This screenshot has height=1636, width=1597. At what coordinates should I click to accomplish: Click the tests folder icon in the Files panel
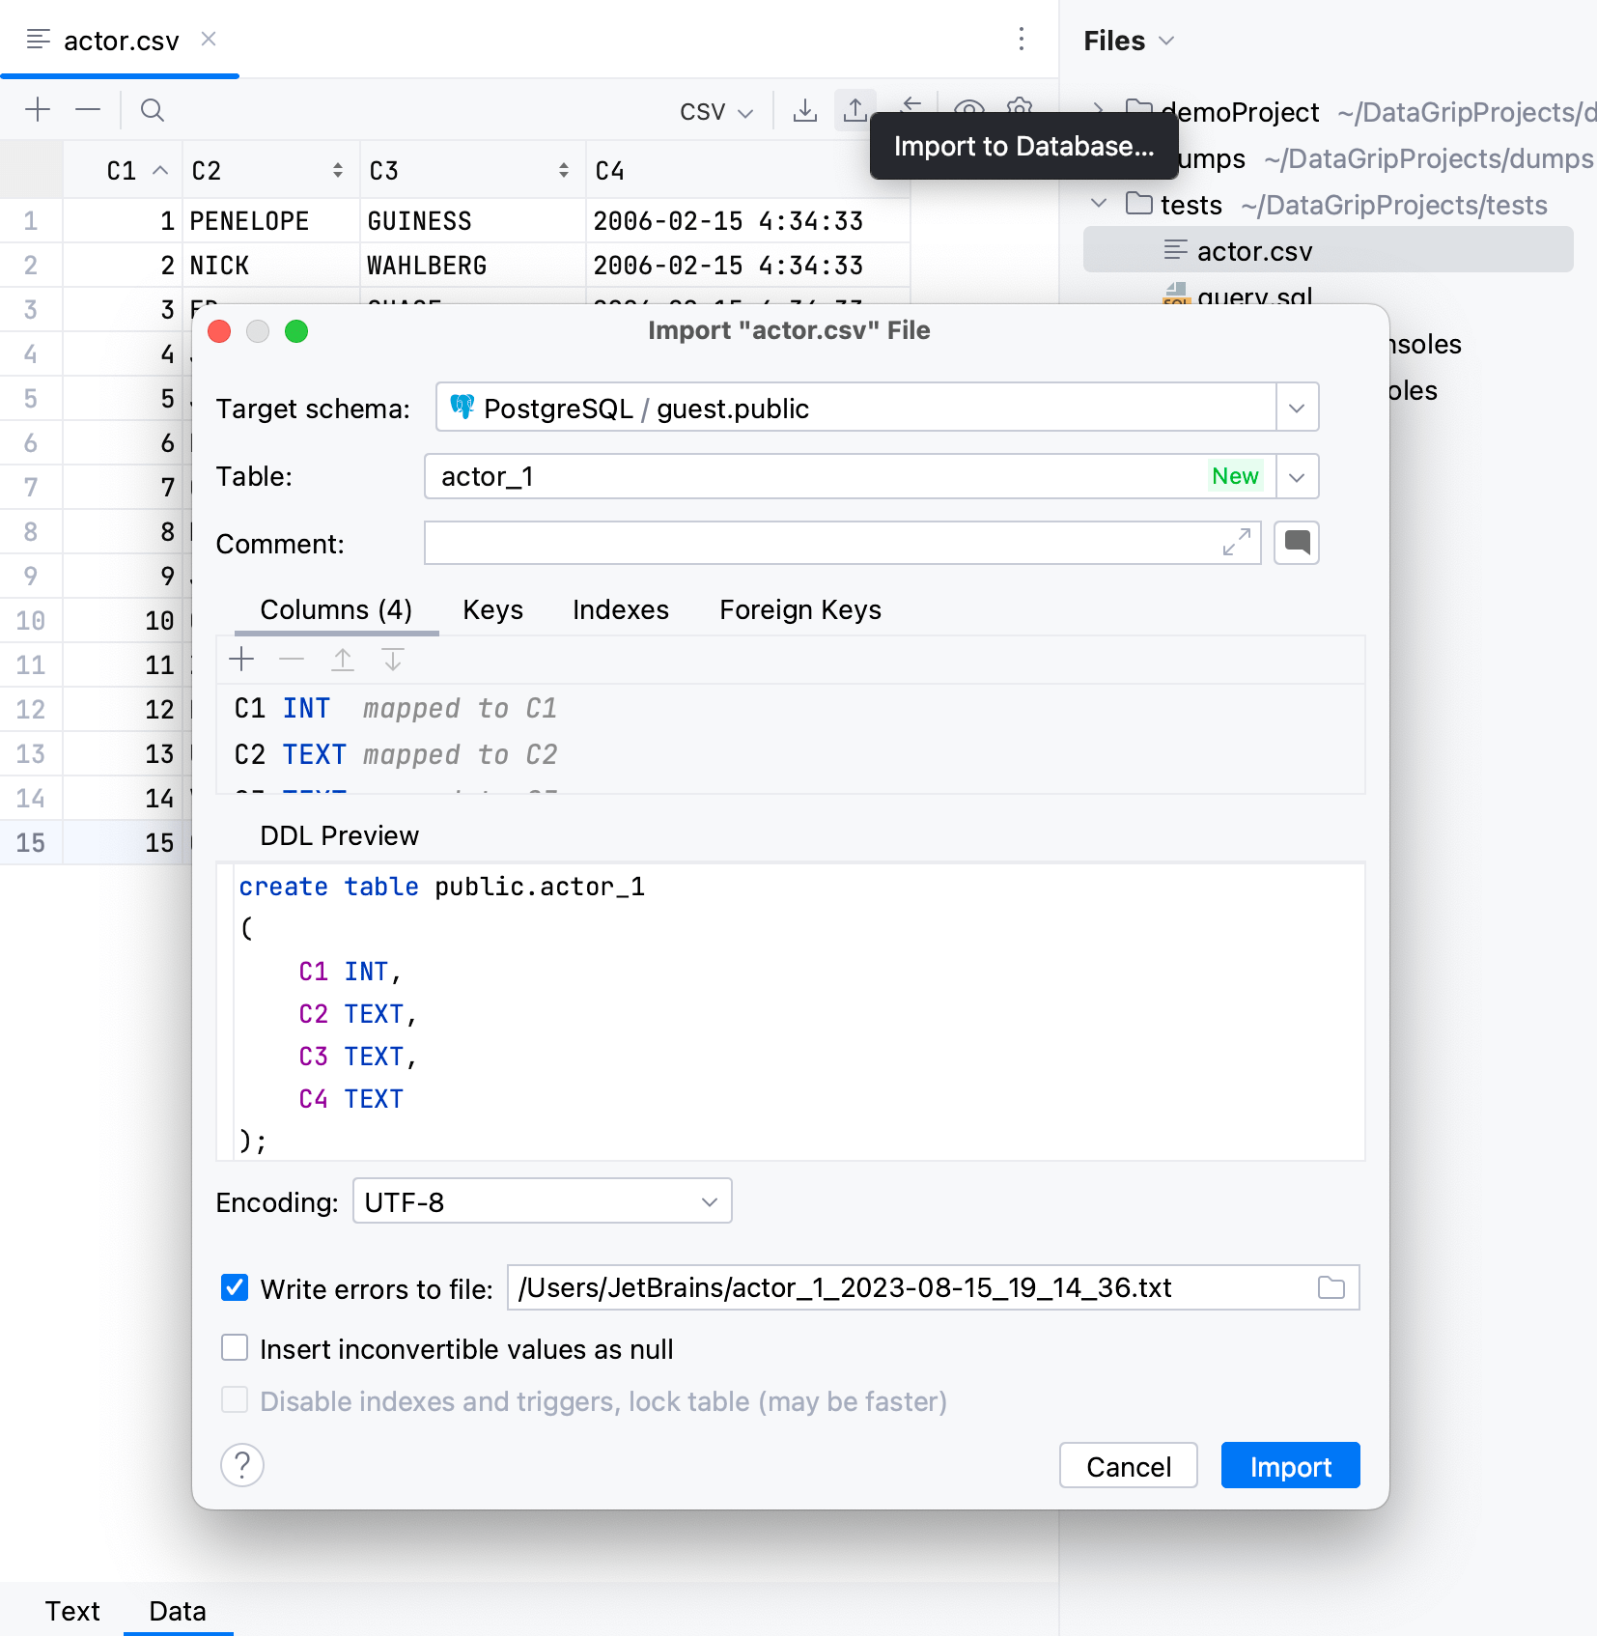[1139, 204]
